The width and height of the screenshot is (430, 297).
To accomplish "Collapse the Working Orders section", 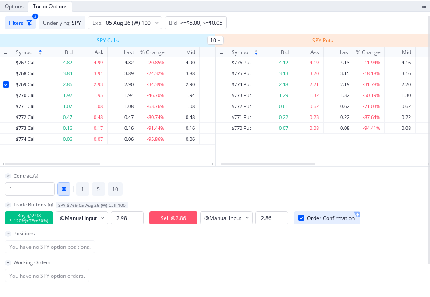I will click(8, 262).
